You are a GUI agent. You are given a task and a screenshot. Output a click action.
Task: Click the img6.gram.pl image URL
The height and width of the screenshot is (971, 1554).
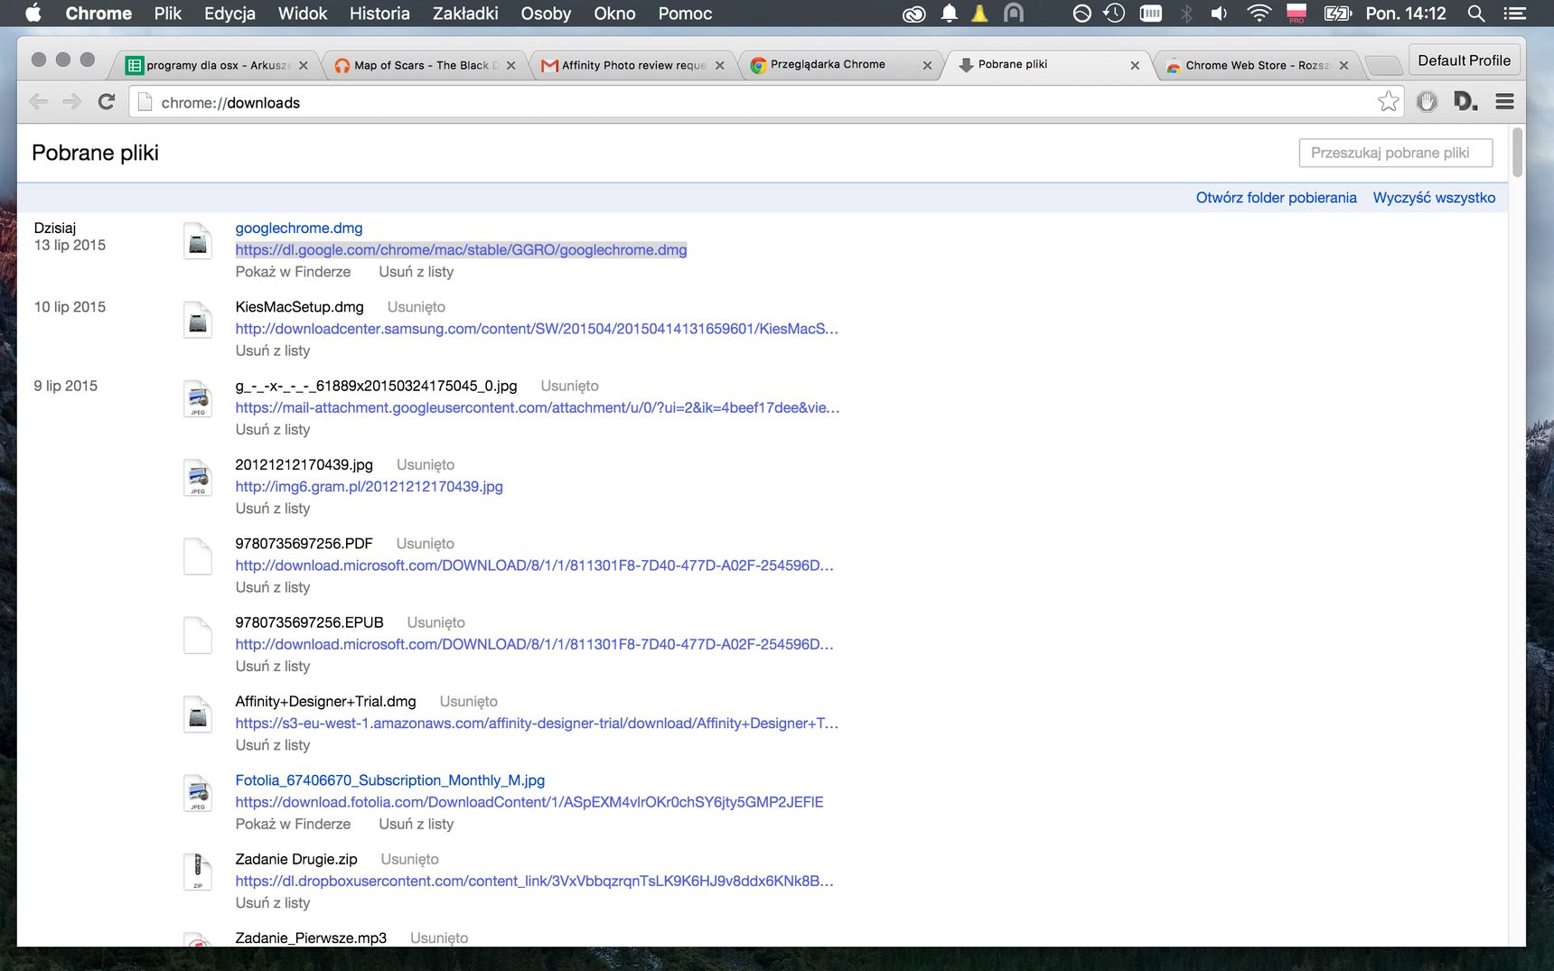tap(369, 487)
